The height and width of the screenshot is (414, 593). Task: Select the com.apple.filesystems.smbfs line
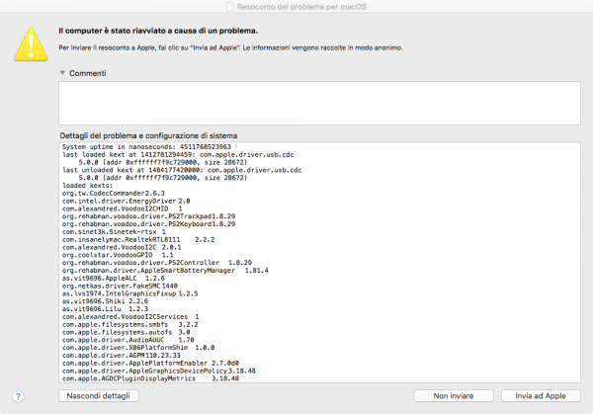130,325
